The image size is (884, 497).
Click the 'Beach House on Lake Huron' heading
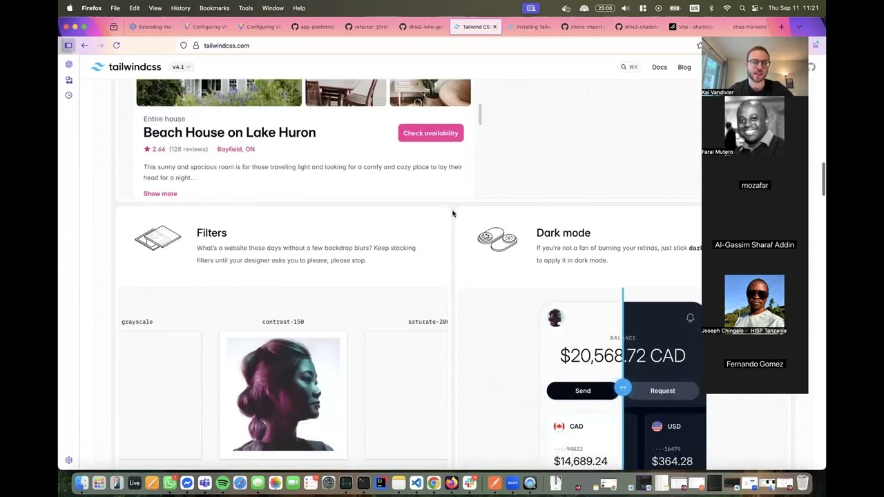(x=229, y=133)
